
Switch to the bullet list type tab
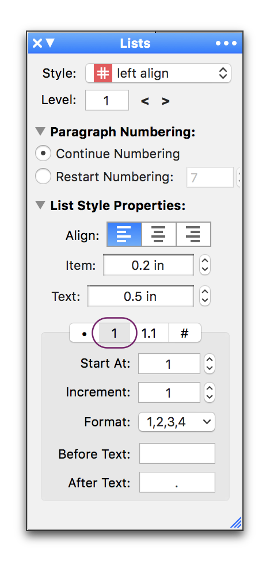pyautogui.click(x=85, y=333)
